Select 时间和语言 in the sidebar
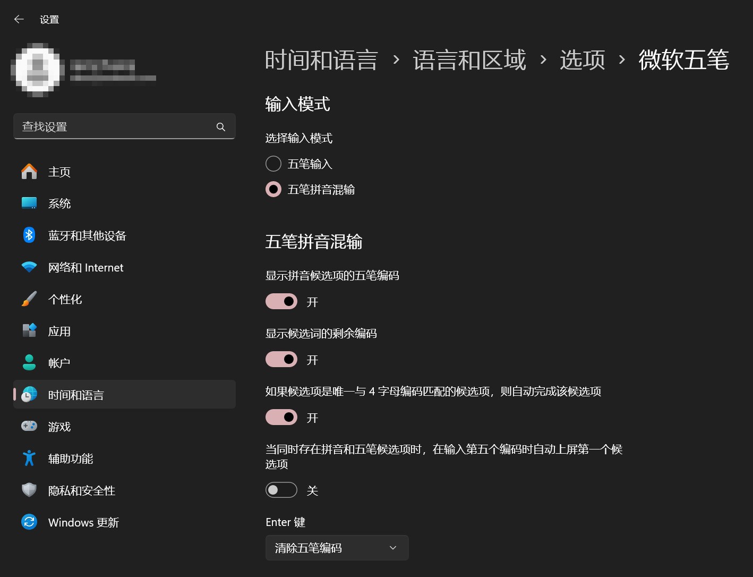 pos(124,394)
